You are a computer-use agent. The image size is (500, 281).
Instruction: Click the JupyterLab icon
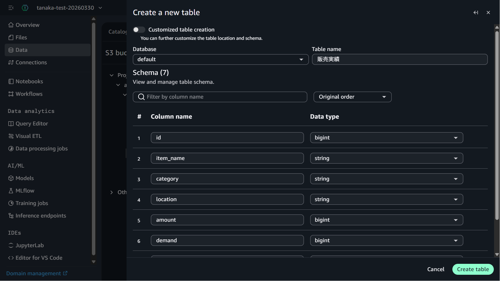[x=11, y=245]
